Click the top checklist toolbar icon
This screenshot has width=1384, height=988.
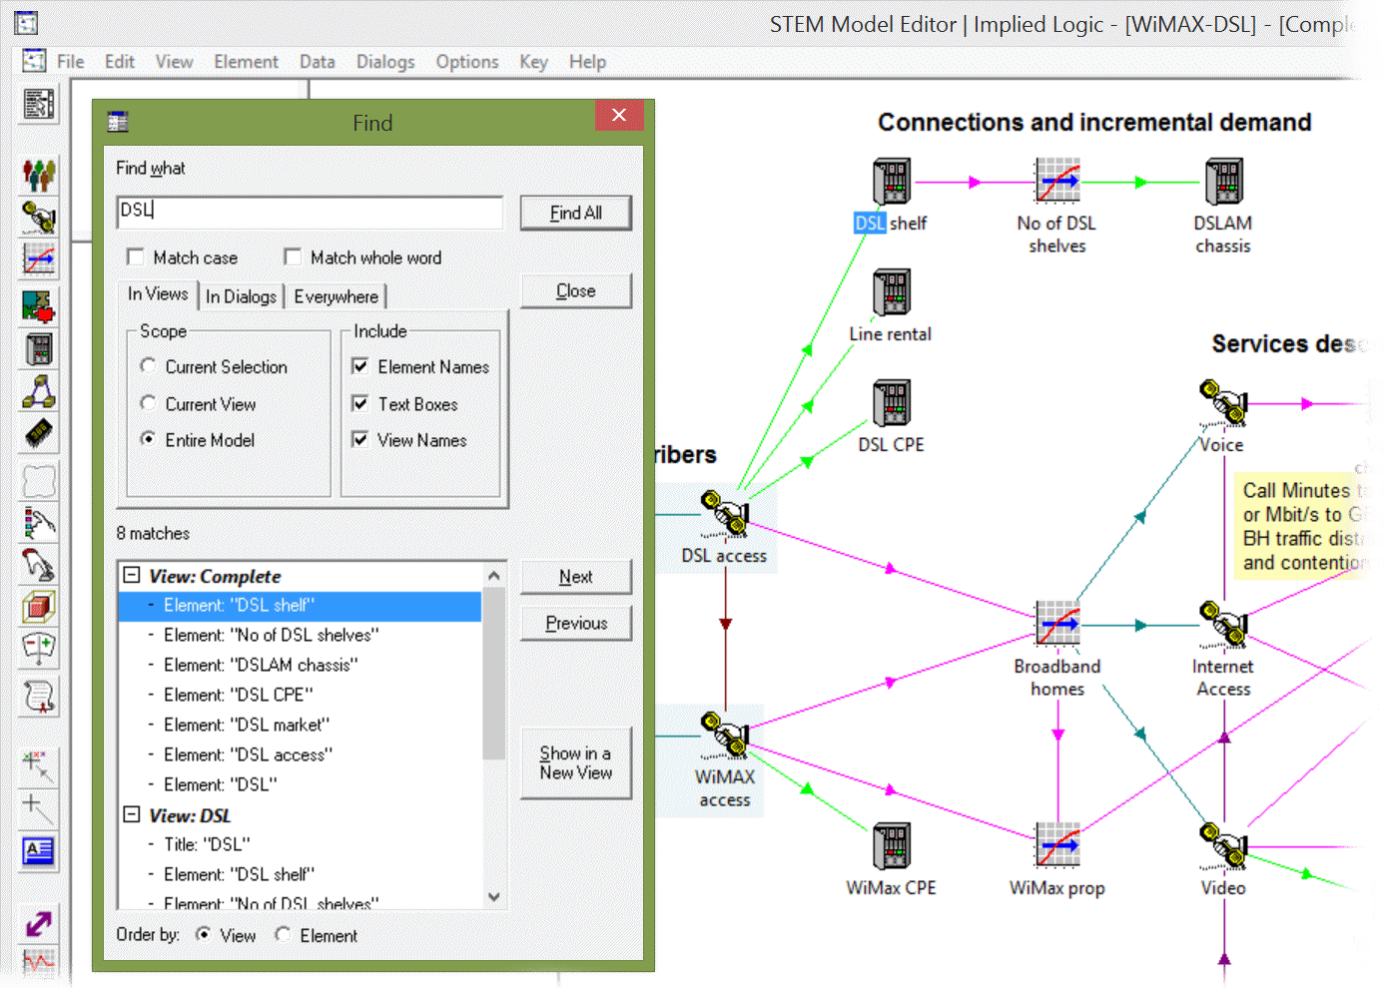pos(39,104)
